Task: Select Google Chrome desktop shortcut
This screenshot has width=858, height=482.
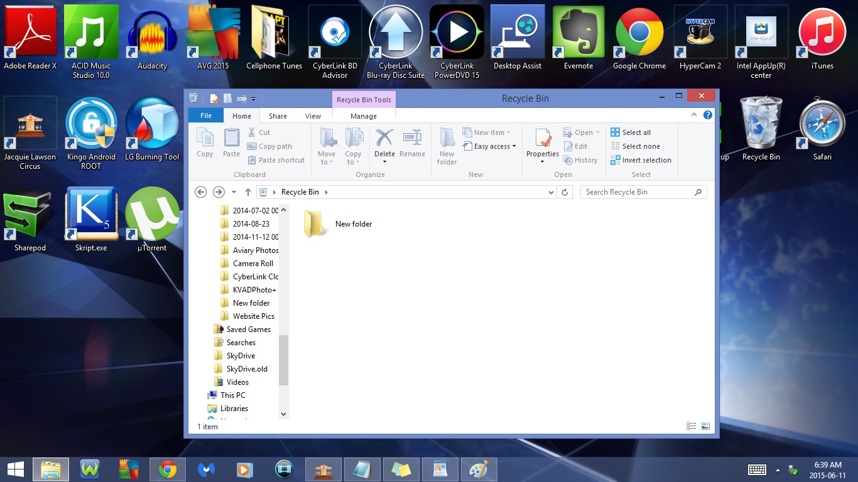Action: point(639,38)
